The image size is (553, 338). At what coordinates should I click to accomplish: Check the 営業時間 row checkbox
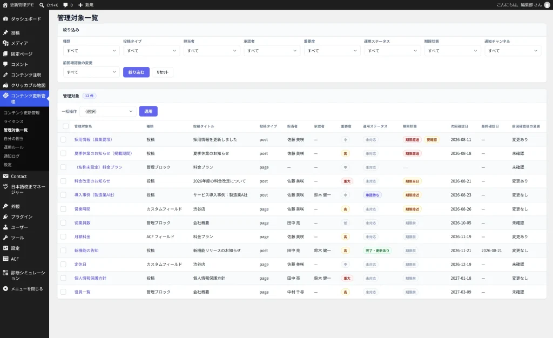pyautogui.click(x=64, y=209)
